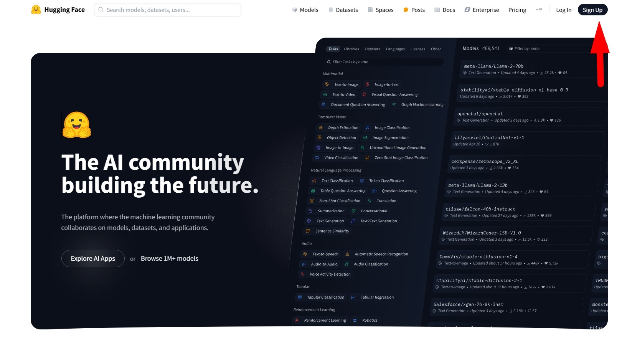Click the Text Classification task icon
Image resolution: width=622 pixels, height=339 pixels.
click(314, 181)
